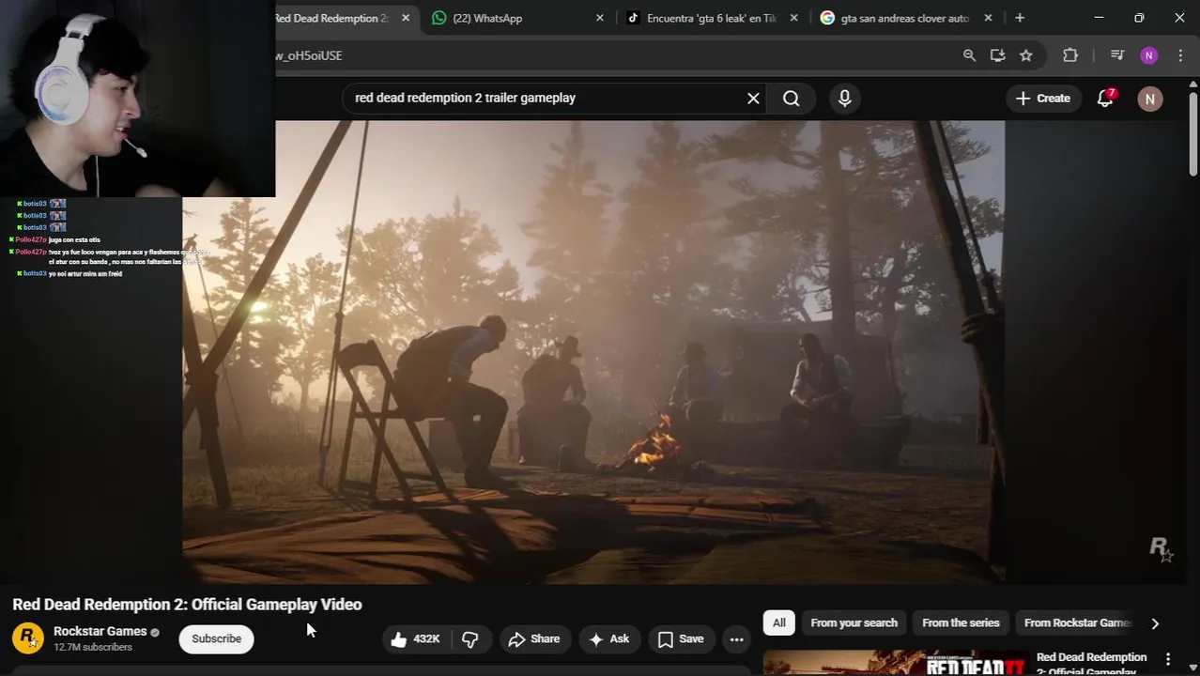The height and width of the screenshot is (676, 1200).
Task: Like the video with the thumbs-up
Action: [x=415, y=638]
